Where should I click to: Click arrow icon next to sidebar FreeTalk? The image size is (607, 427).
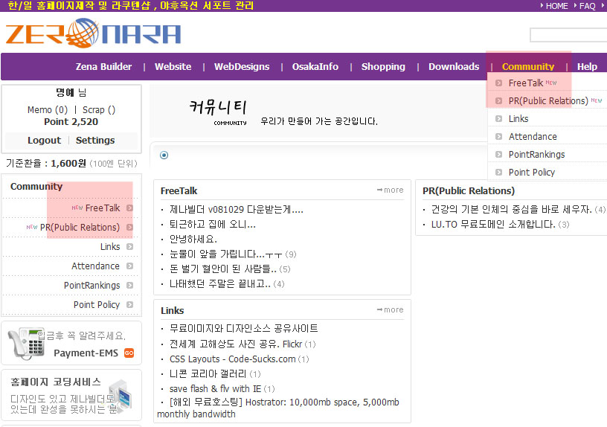pyautogui.click(x=129, y=208)
